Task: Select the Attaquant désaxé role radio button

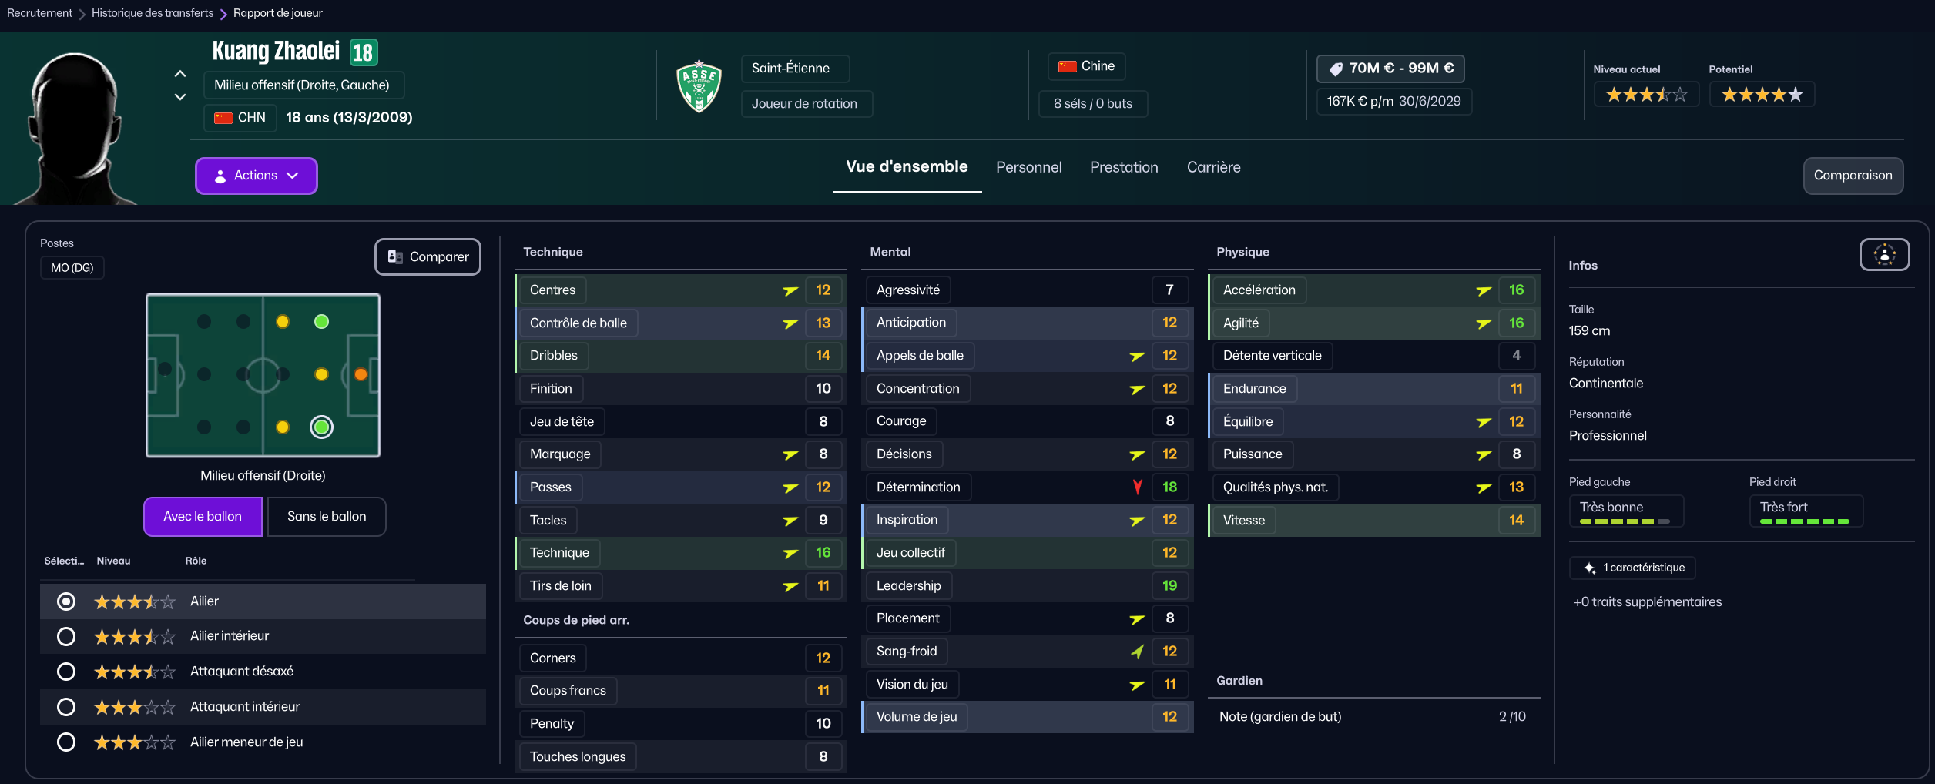Action: pos(66,672)
